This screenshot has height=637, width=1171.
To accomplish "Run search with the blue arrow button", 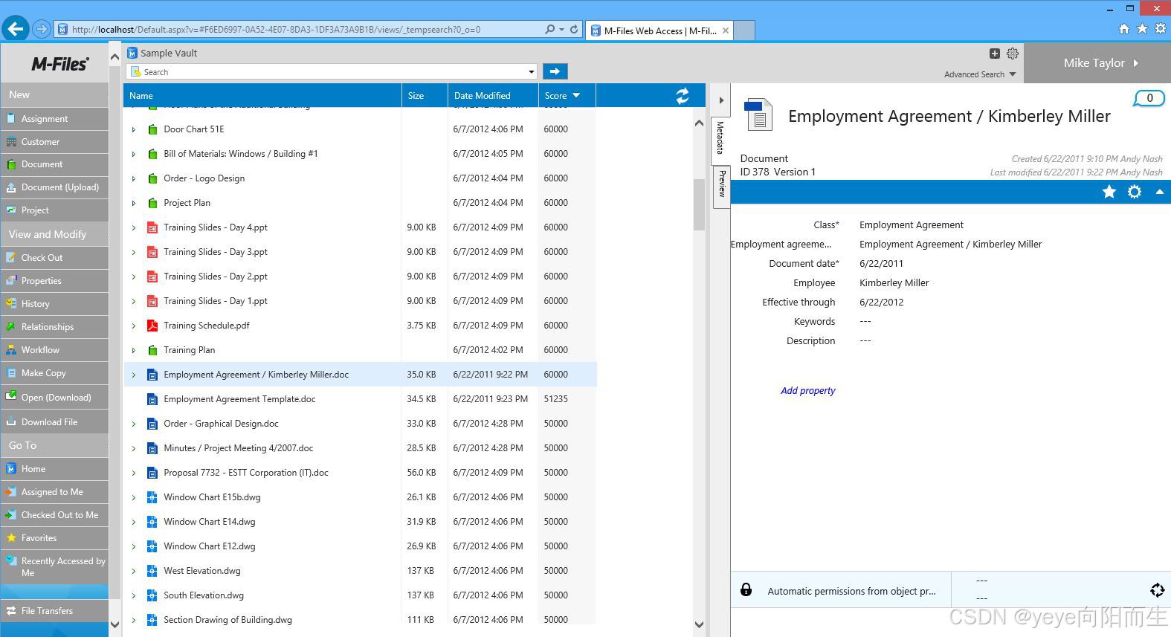I will 555,71.
